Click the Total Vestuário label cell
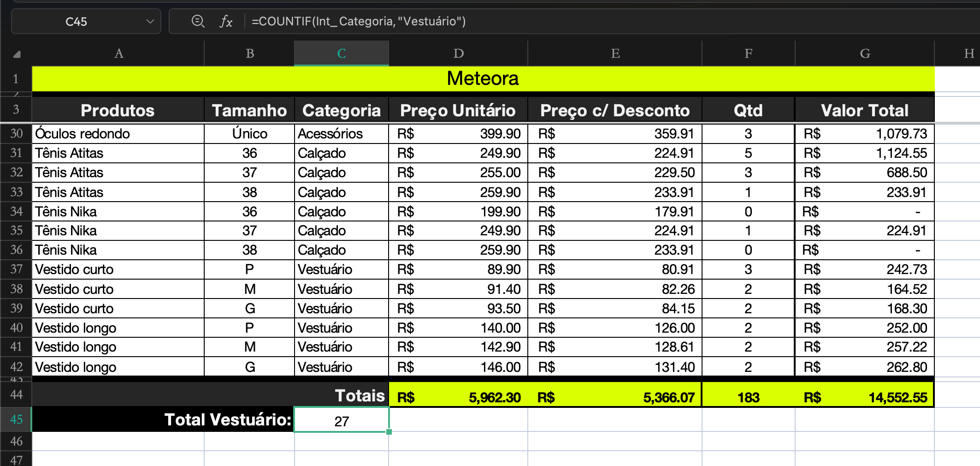Viewport: 980px width, 466px height. click(163, 419)
